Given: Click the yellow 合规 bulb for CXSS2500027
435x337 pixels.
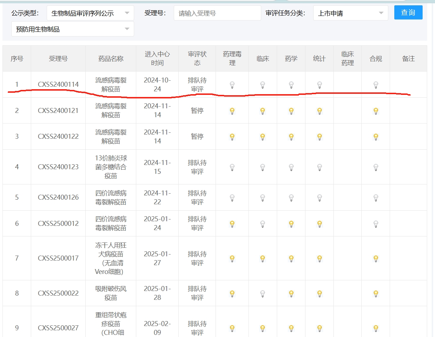Looking at the screenshot, I should [x=376, y=328].
